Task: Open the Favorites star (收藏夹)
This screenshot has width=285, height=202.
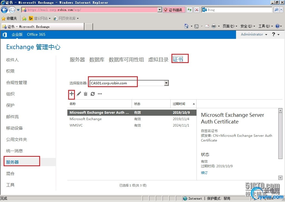Action: tap(9, 18)
